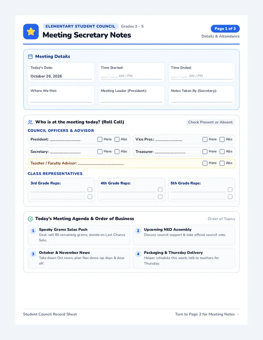This screenshot has height=340, width=263.
Task: Click the CLASS REPRESENTATIVES heading
Action: pyautogui.click(x=55, y=174)
